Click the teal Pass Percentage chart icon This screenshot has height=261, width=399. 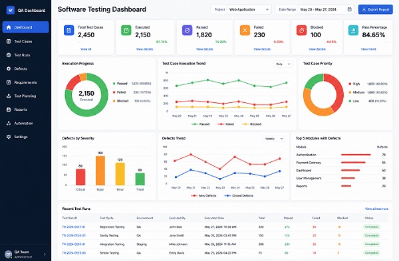point(353,31)
